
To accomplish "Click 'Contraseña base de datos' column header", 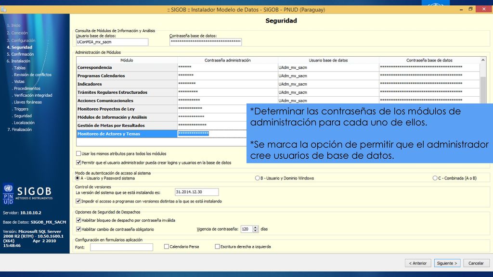I will tap(429, 60).
